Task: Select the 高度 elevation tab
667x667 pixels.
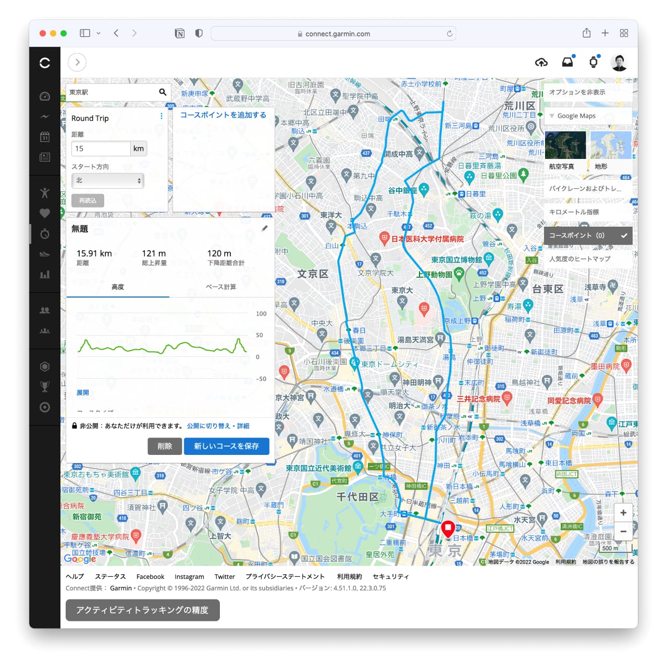Action: (x=118, y=287)
